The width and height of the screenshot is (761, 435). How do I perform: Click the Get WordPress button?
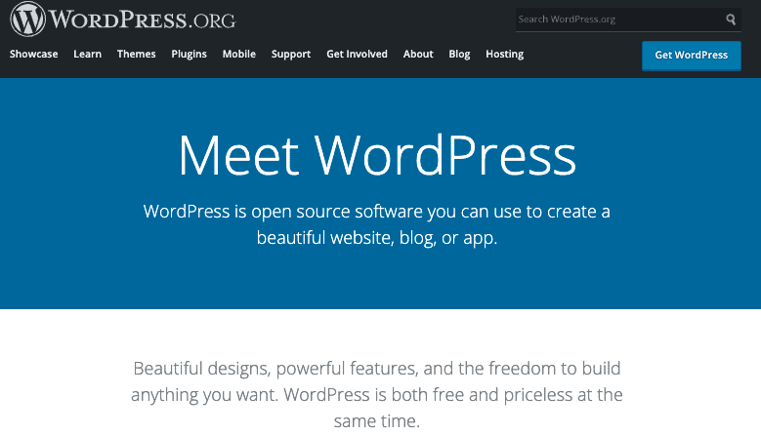click(x=691, y=56)
